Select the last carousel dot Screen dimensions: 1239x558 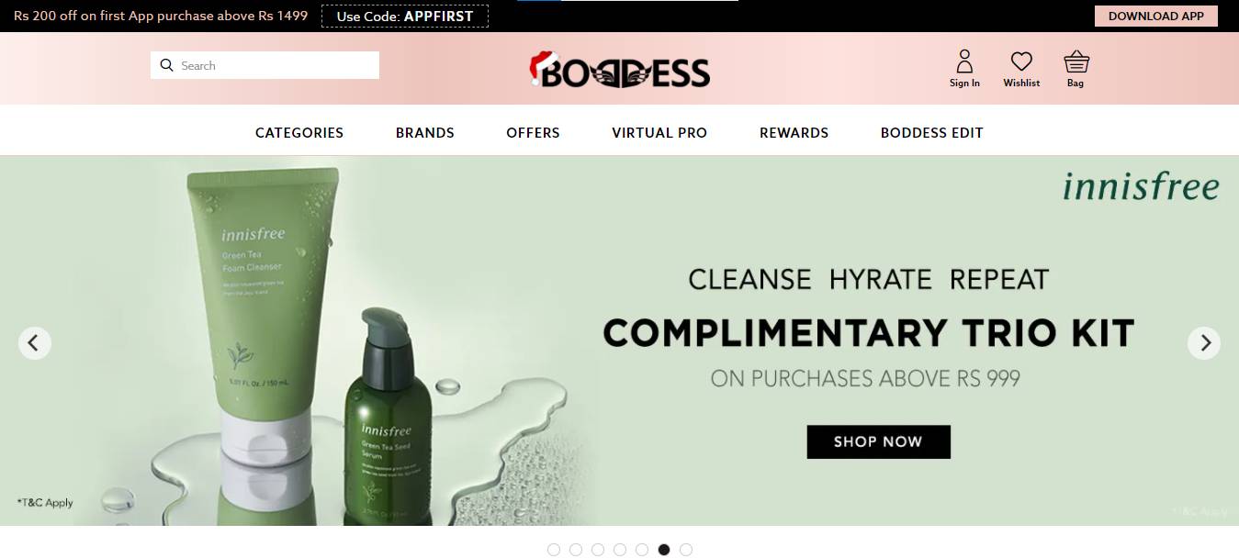coord(686,550)
